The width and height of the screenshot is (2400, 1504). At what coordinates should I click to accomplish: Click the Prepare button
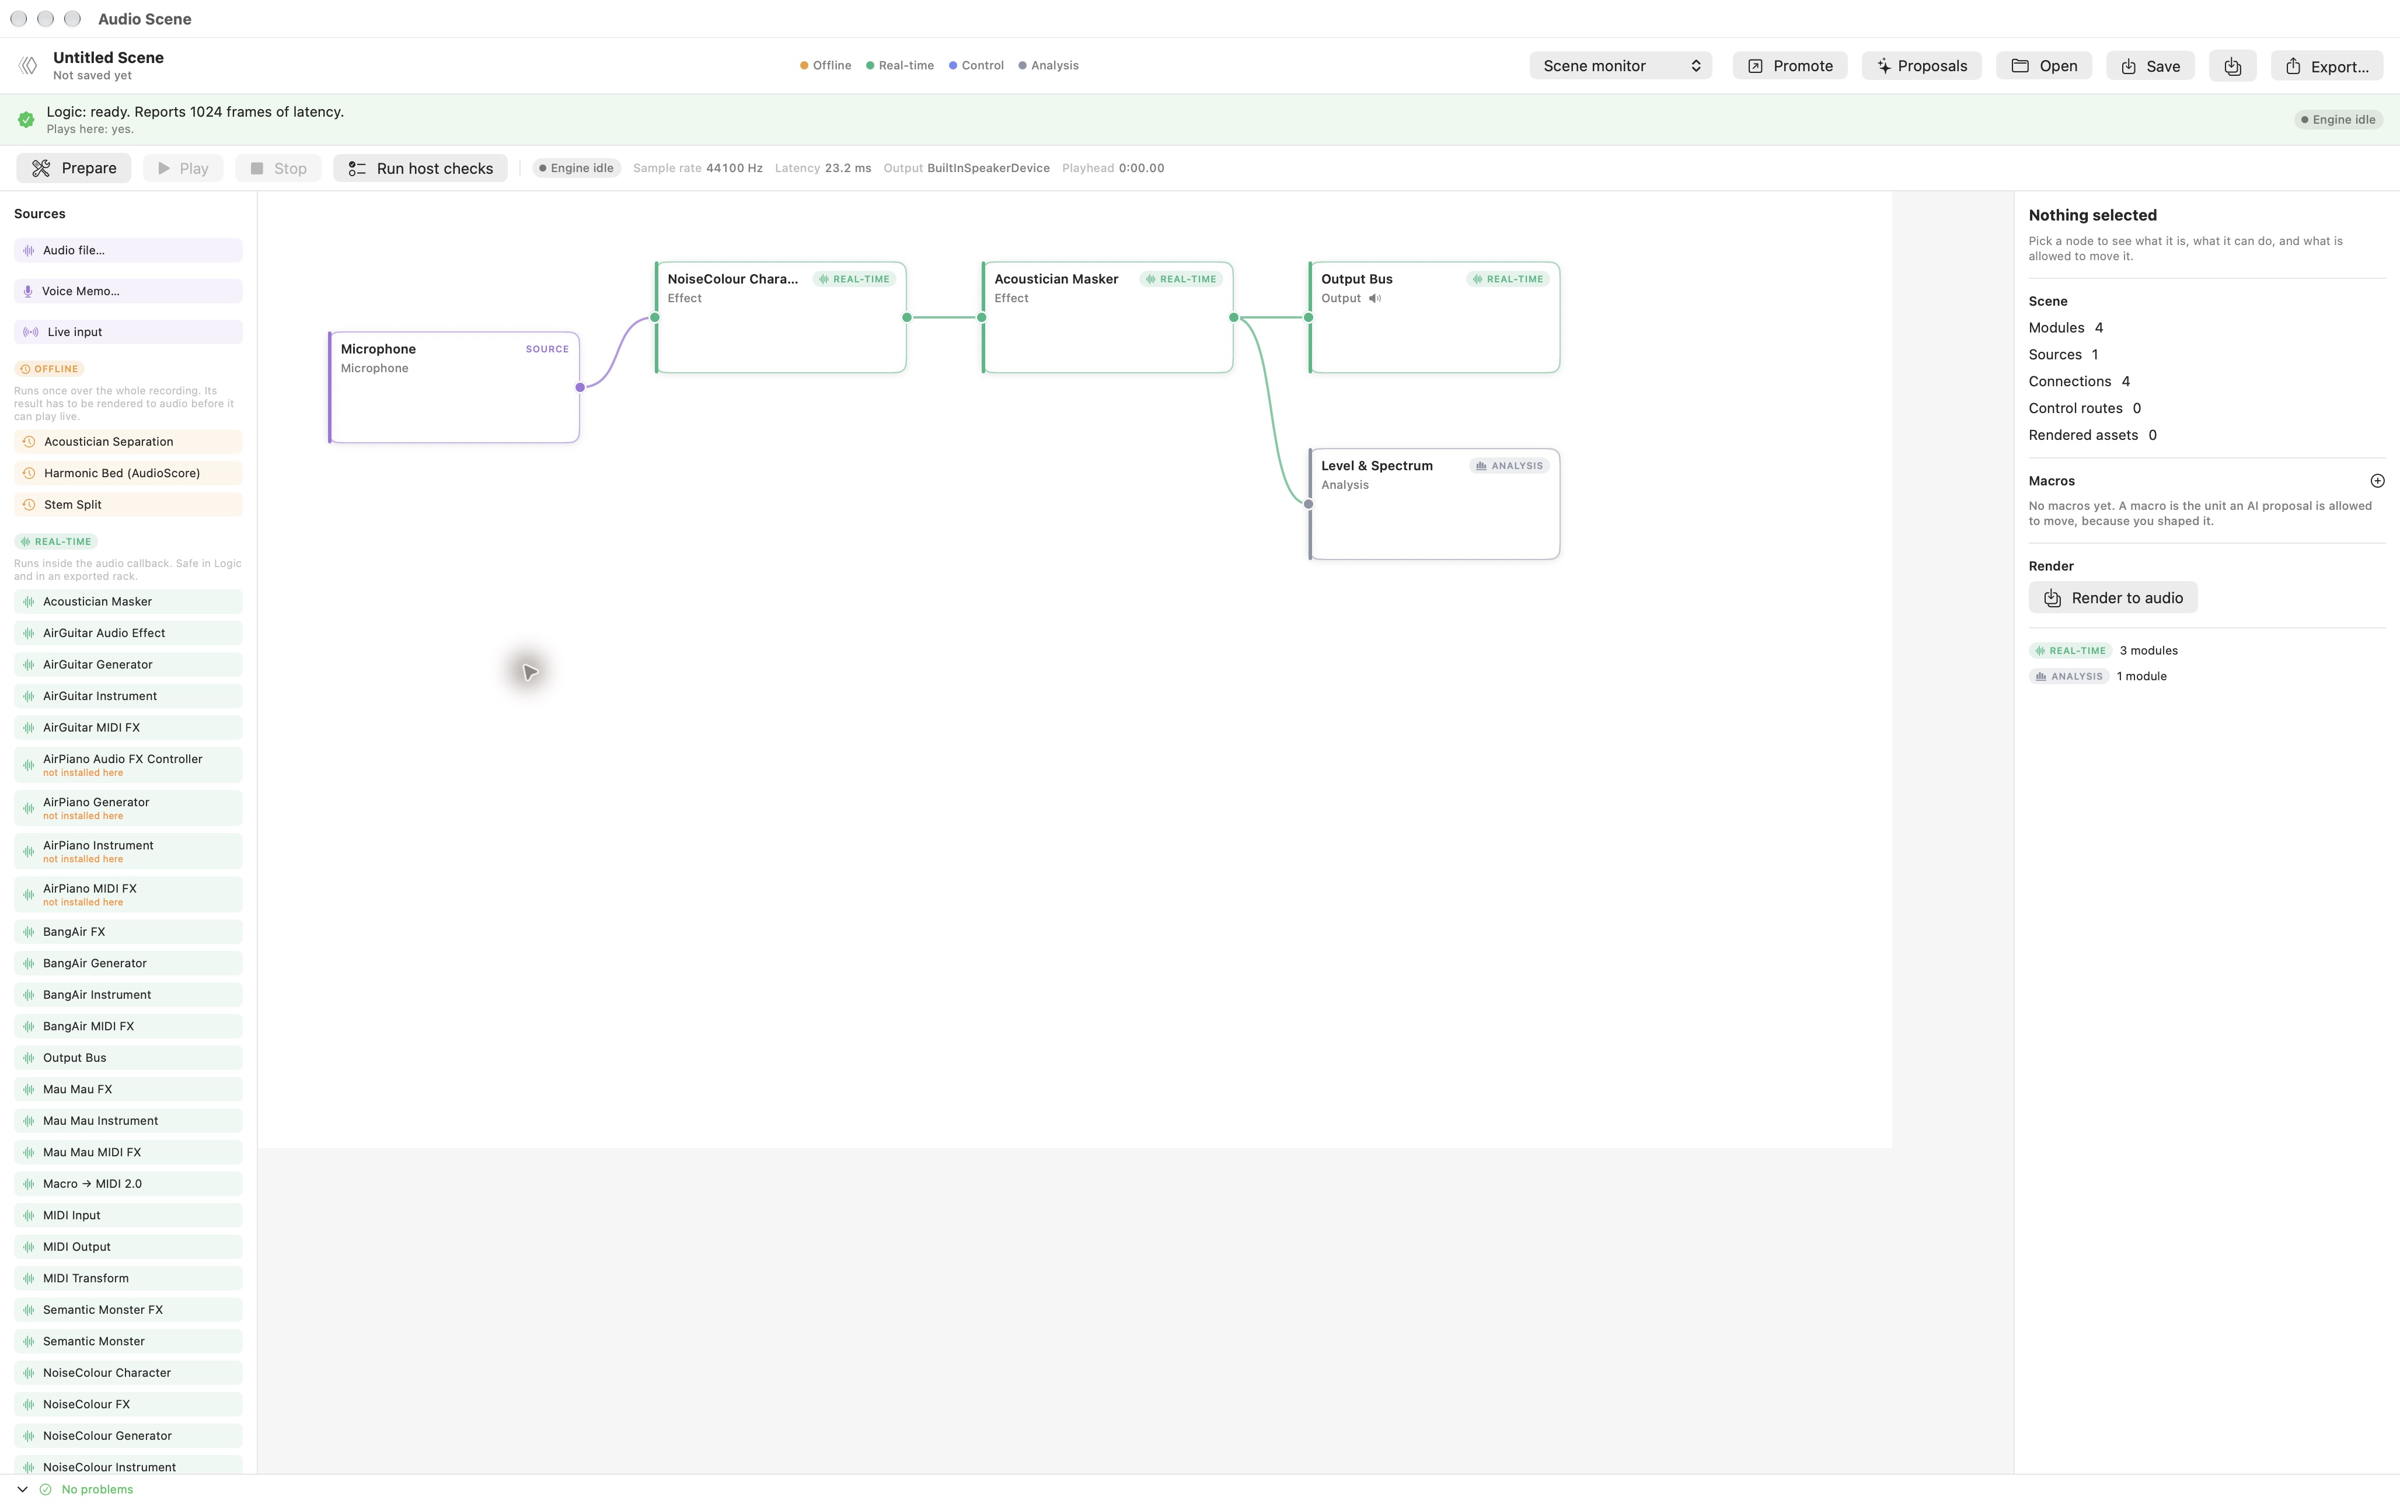pos(74,168)
